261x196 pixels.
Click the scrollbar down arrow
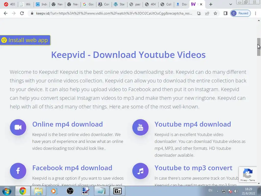click(x=259, y=183)
